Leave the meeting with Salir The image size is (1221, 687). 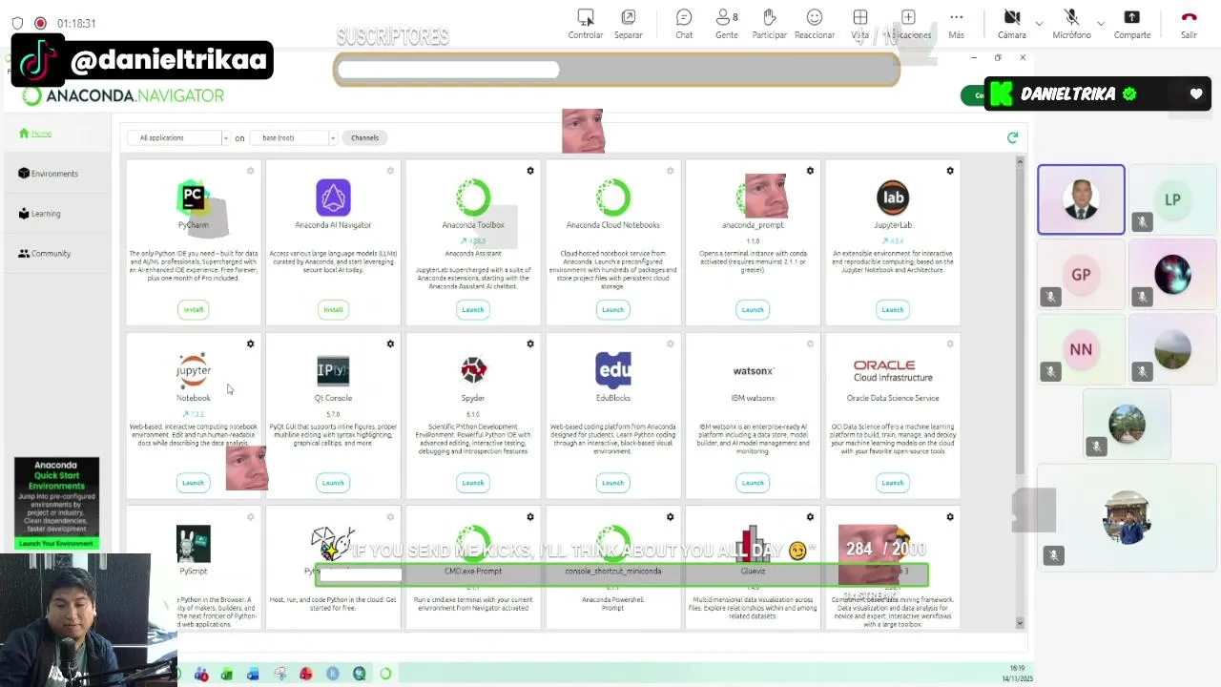pyautogui.click(x=1189, y=23)
